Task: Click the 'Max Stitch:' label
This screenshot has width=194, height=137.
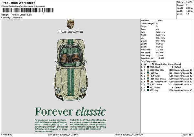Action: point(146,49)
